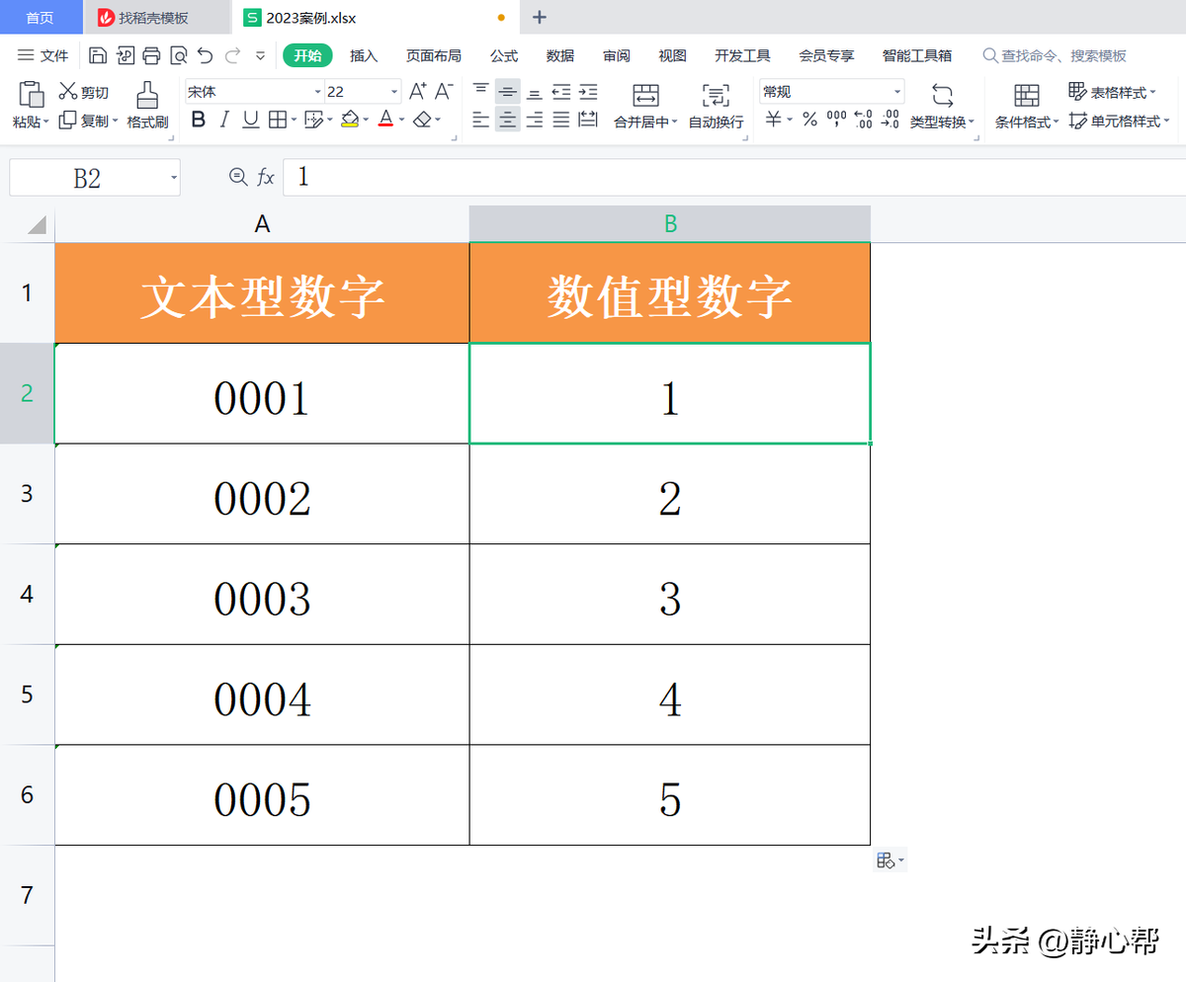This screenshot has height=982, width=1186.
Task: Expand the Paste 粘贴 dropdown arrow
Action: tap(47, 122)
